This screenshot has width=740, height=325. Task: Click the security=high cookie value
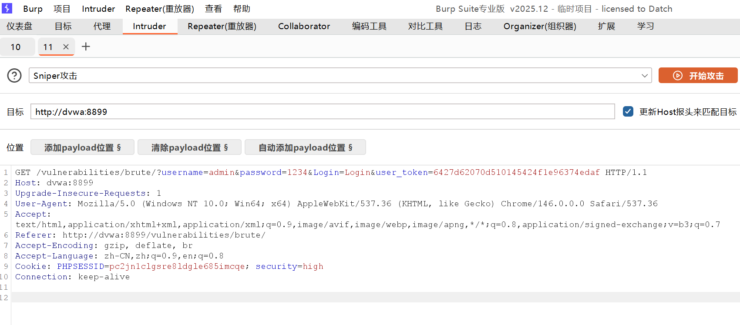tap(313, 266)
